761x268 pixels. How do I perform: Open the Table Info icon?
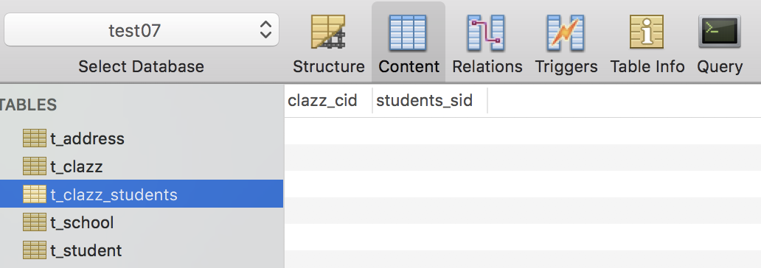tap(647, 32)
